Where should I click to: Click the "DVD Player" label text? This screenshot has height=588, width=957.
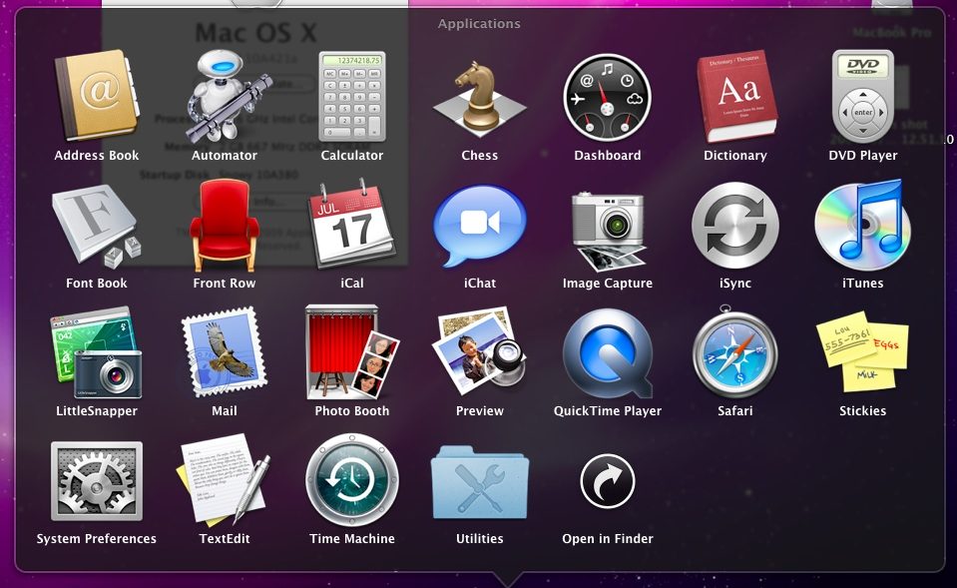(x=862, y=155)
